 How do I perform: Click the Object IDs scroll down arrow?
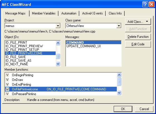click(x=58, y=64)
